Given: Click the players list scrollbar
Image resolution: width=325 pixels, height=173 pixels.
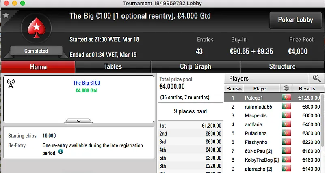Looking at the screenshot, I should tap(323, 130).
